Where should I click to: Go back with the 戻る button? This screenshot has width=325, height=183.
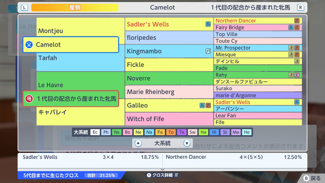click(x=312, y=178)
